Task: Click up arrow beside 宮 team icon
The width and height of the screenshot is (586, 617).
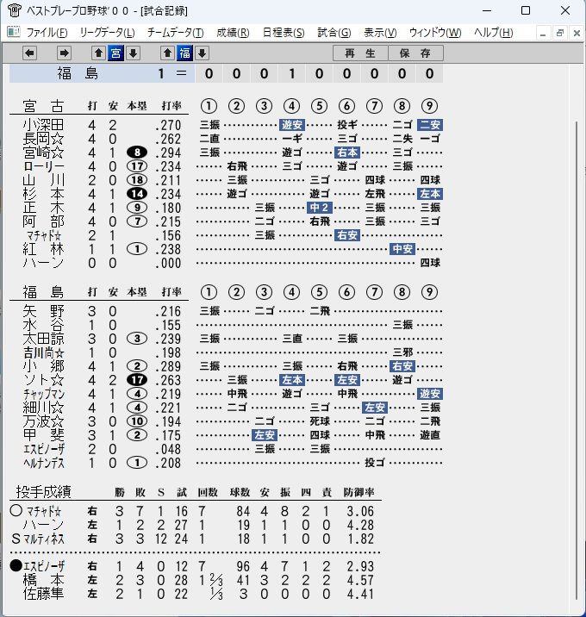Action: 98,53
